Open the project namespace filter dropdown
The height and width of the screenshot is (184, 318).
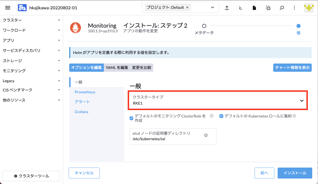point(212,7)
